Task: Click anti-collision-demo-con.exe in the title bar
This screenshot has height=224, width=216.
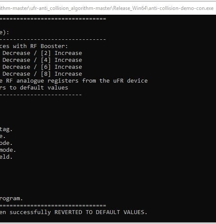Action: (181, 8)
